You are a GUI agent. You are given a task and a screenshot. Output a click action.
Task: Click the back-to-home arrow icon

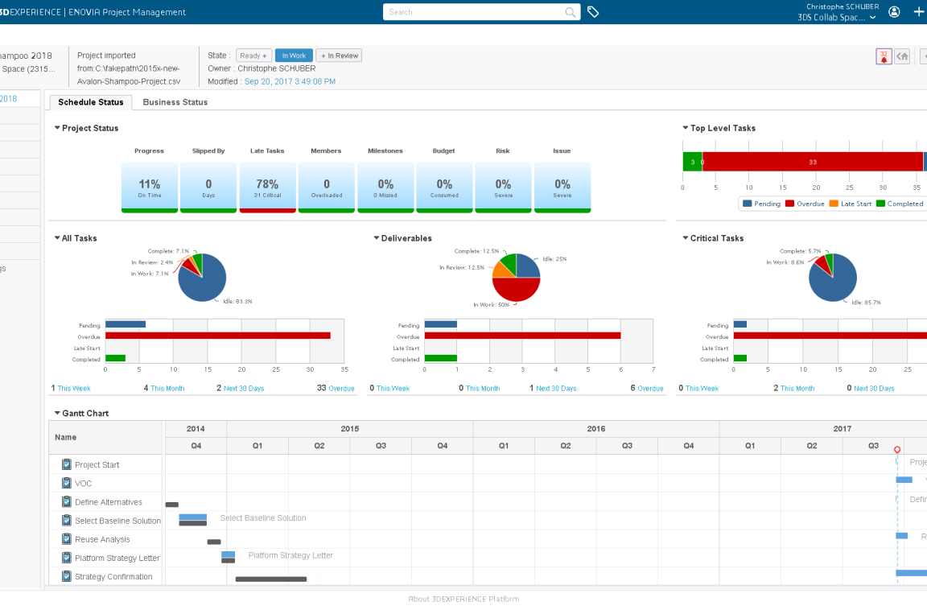coord(903,56)
